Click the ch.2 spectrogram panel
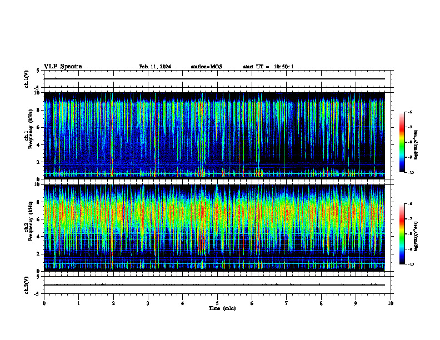This screenshot has width=440, height=340. (214, 228)
